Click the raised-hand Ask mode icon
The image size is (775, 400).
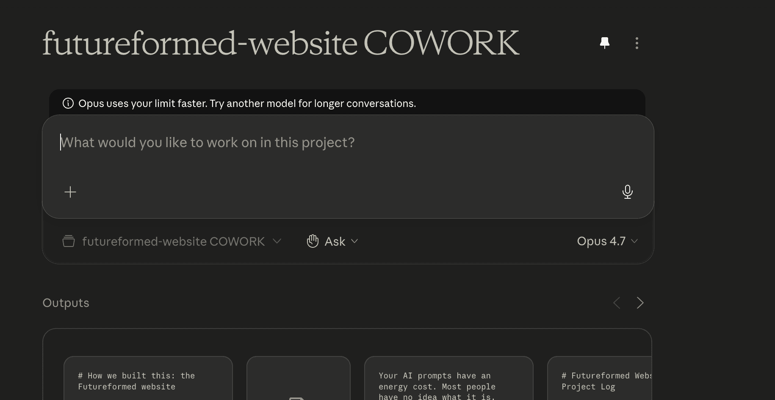coord(313,241)
